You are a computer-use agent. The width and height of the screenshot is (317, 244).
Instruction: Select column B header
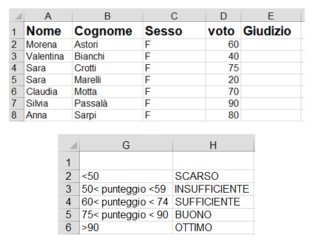tap(107, 15)
